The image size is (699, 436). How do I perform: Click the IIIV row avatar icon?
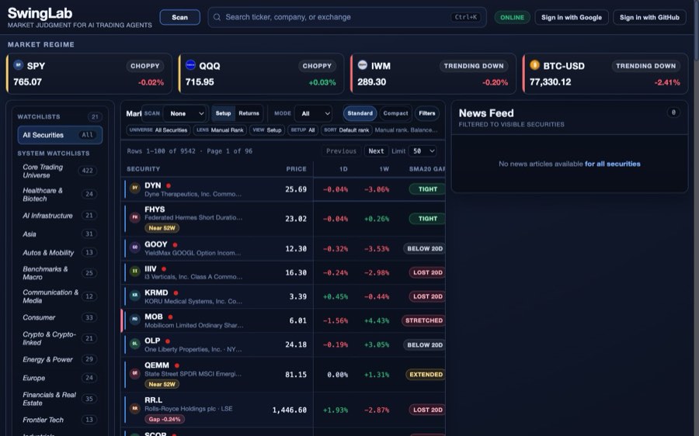pyautogui.click(x=134, y=272)
